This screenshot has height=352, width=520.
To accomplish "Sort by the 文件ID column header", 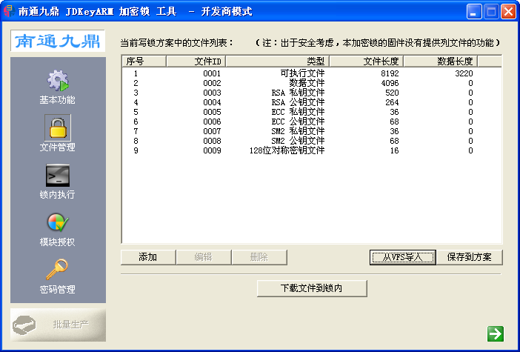I will (x=196, y=62).
